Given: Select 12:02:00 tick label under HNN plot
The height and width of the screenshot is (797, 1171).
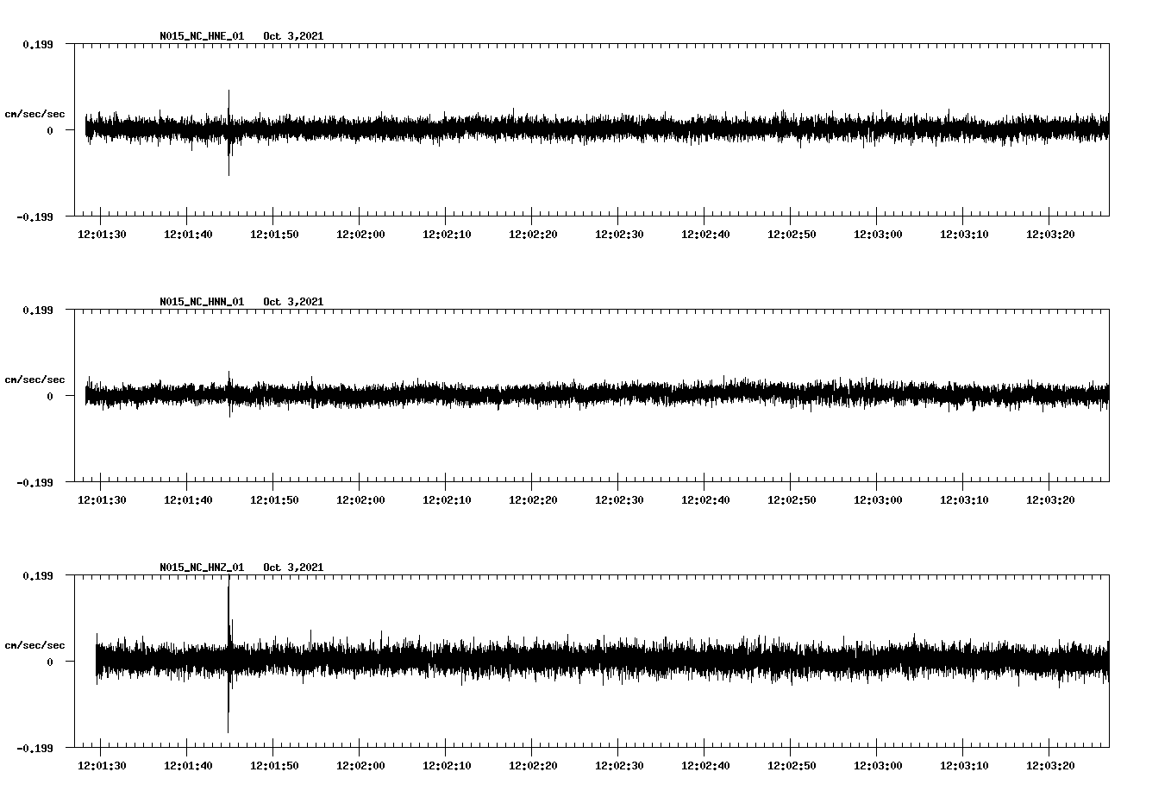Looking at the screenshot, I should tap(360, 500).
